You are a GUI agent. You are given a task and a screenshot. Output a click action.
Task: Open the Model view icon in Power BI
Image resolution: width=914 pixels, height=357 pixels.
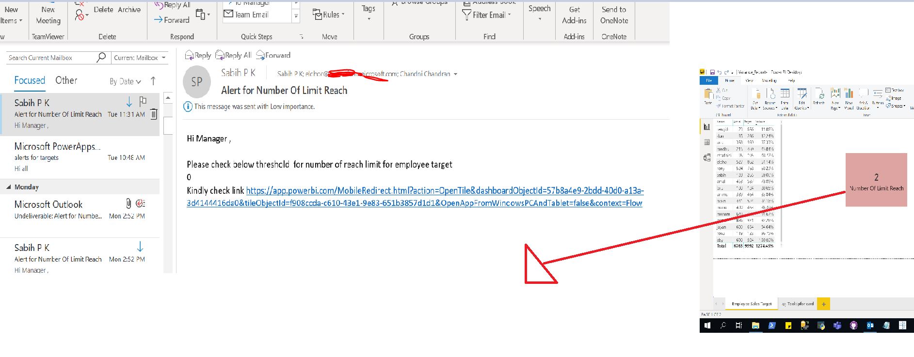[706, 157]
